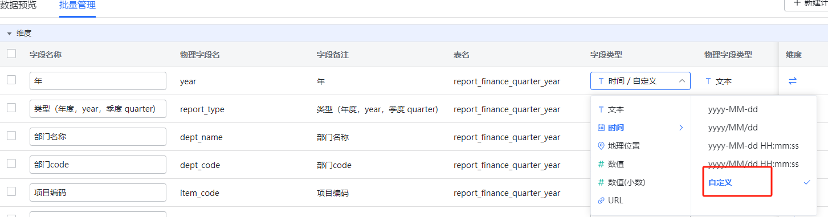Tick checkbox for 部门名称 row

coord(11,136)
